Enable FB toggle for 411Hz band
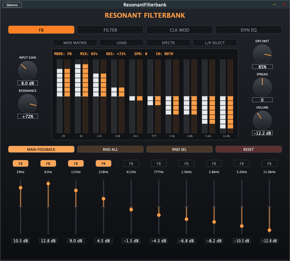Viewport: 290px width, 261px height. [131, 163]
